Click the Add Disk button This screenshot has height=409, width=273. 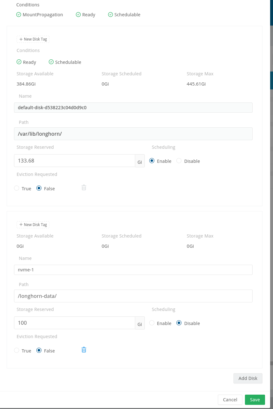point(248,378)
